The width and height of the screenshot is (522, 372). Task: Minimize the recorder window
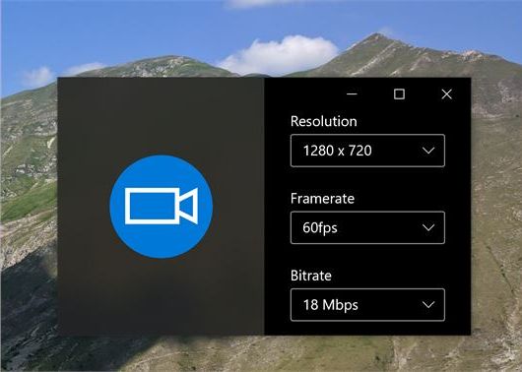coord(352,94)
